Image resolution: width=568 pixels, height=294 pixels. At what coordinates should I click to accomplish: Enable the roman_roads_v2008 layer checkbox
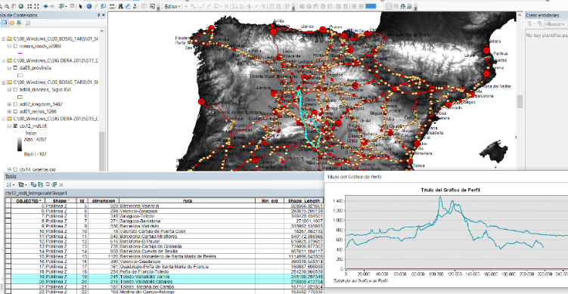pyautogui.click(x=15, y=46)
